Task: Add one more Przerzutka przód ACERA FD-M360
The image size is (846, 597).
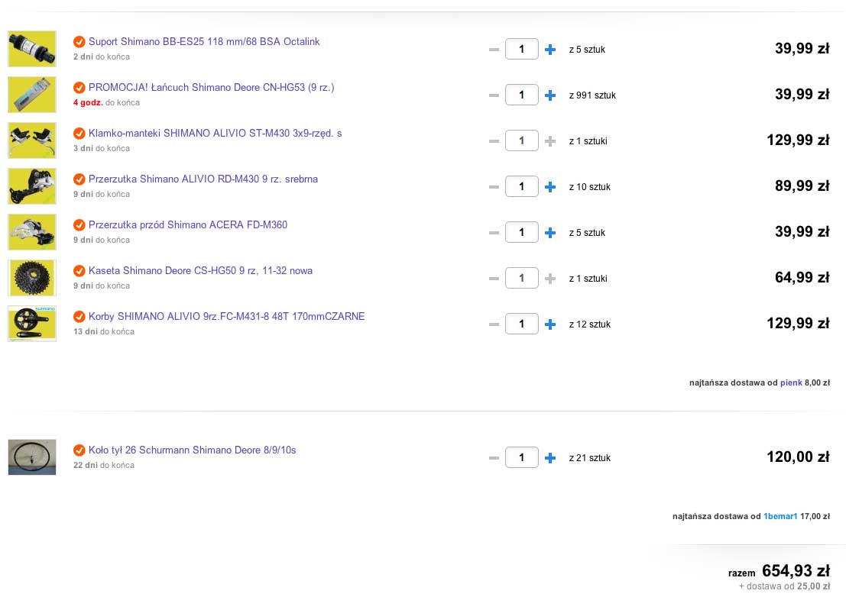Action: click(549, 233)
